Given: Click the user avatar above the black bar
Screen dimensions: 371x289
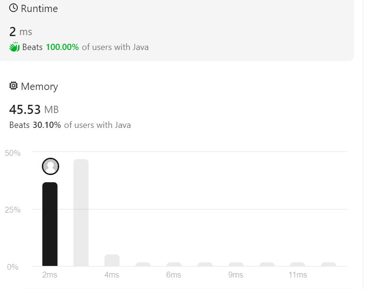Looking at the screenshot, I should (51, 166).
